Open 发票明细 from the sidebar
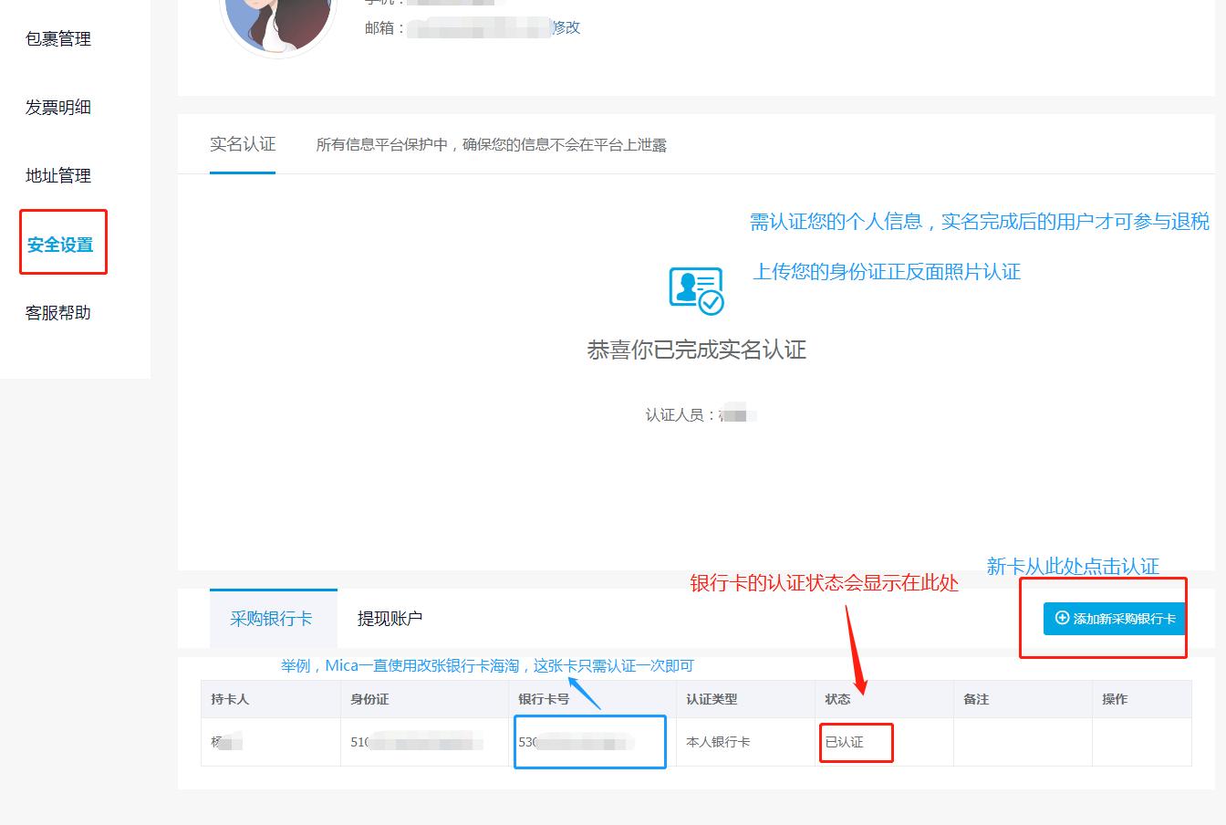 coord(57,107)
